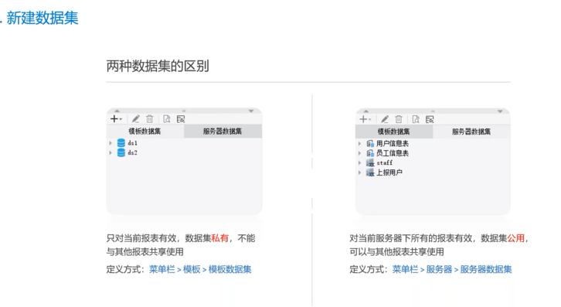This screenshot has height=307, width=561.
Task: Select the ds2 tree row label
Action: (x=133, y=152)
